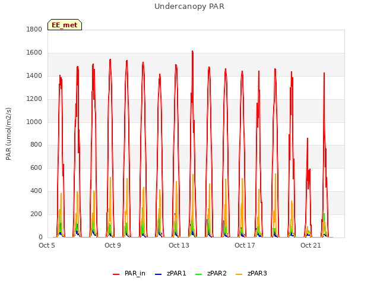The height and width of the screenshot is (285, 380).
Task: Toggle the zPAR1 legend entry
Action: coord(170,273)
